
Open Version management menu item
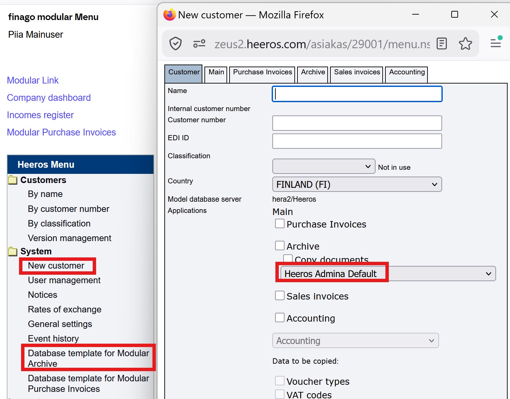70,238
